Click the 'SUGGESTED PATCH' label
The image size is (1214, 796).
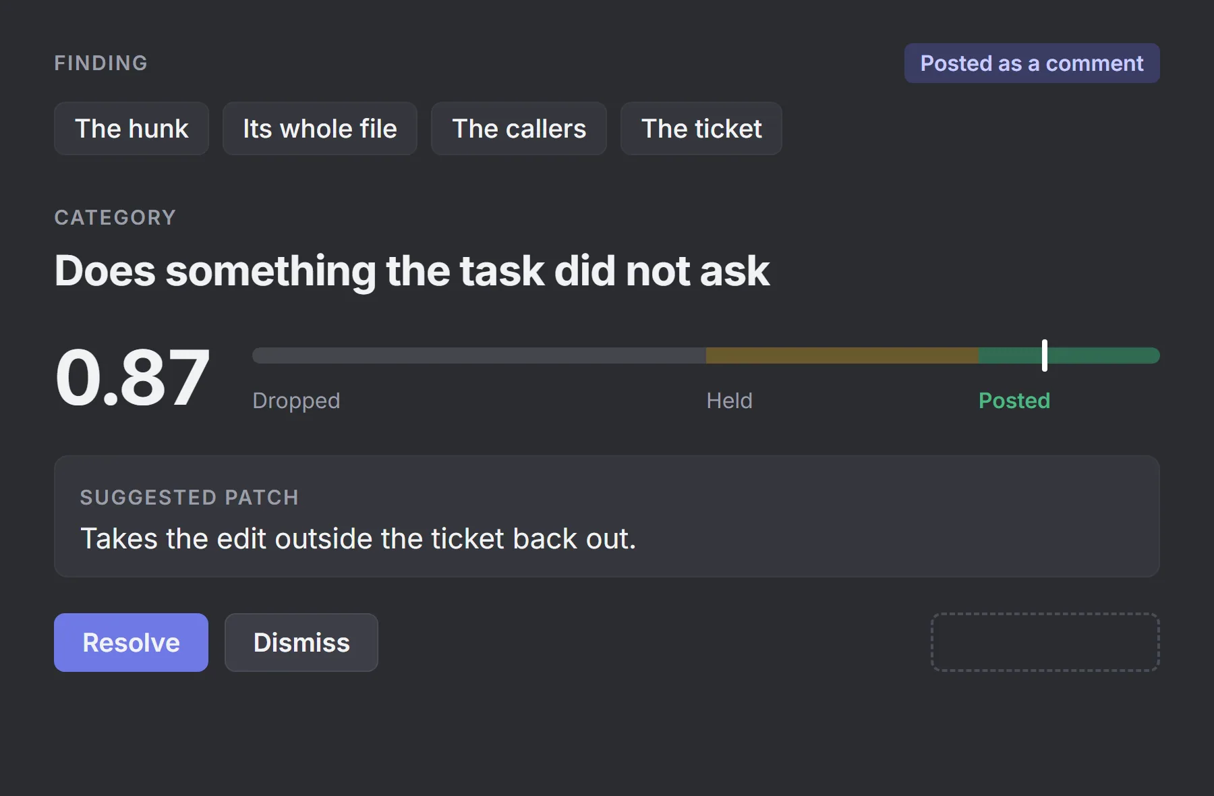tap(190, 497)
